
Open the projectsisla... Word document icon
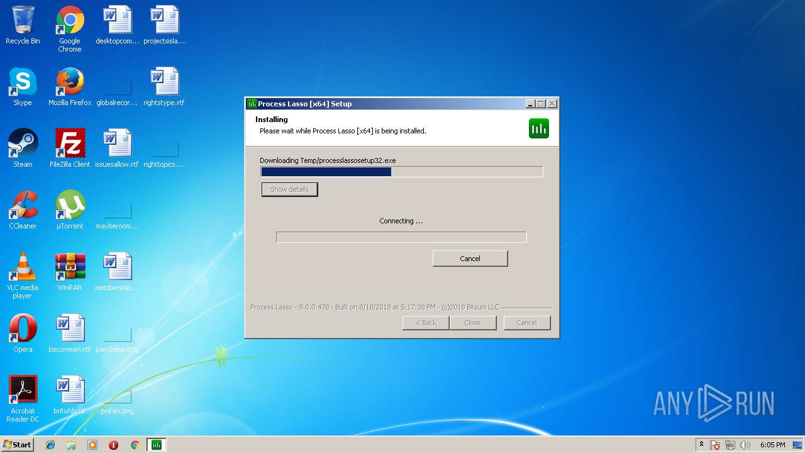coord(164,26)
